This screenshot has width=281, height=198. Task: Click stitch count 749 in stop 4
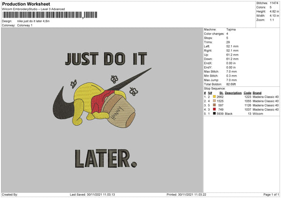tap(221, 110)
